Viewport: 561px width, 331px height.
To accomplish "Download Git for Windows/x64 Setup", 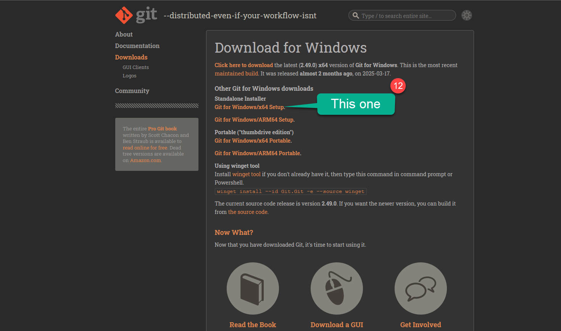I will (249, 107).
